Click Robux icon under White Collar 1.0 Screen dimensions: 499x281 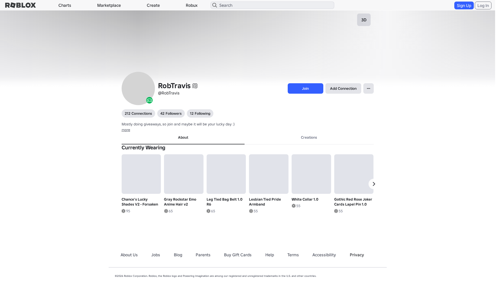293,206
